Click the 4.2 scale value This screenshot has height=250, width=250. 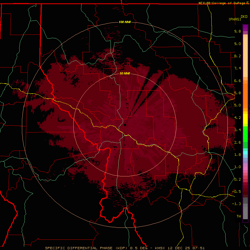(237, 118)
